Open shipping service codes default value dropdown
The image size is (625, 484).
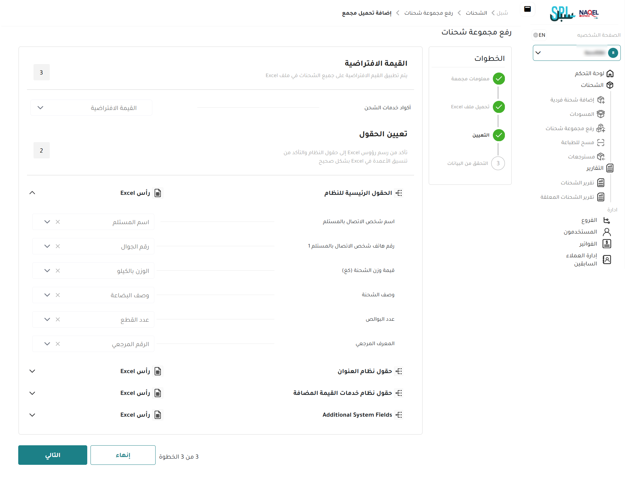pyautogui.click(x=91, y=108)
